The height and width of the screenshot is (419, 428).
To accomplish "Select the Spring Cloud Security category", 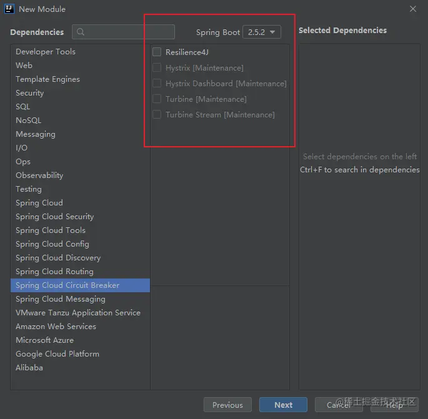I will click(80, 216).
